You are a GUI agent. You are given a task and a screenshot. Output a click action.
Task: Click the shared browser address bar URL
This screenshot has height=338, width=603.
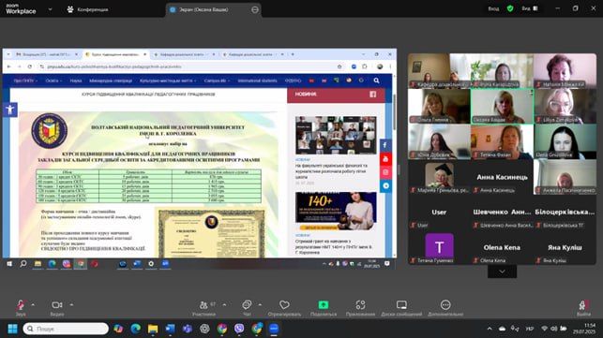[114, 66]
